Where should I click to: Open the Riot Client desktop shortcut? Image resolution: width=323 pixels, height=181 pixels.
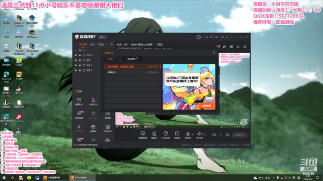point(19,118)
